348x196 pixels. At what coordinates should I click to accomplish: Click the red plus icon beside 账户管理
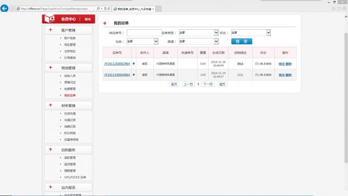click(x=51, y=30)
